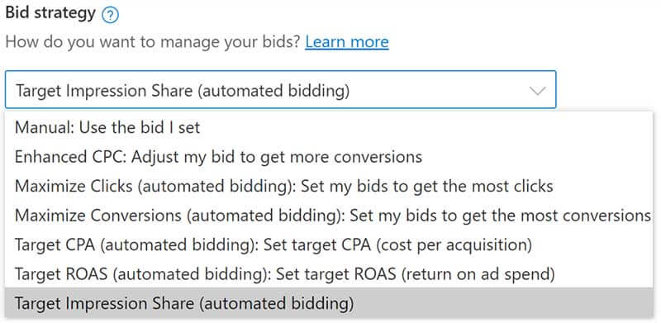Click the Bid strategy heading label

(50, 13)
